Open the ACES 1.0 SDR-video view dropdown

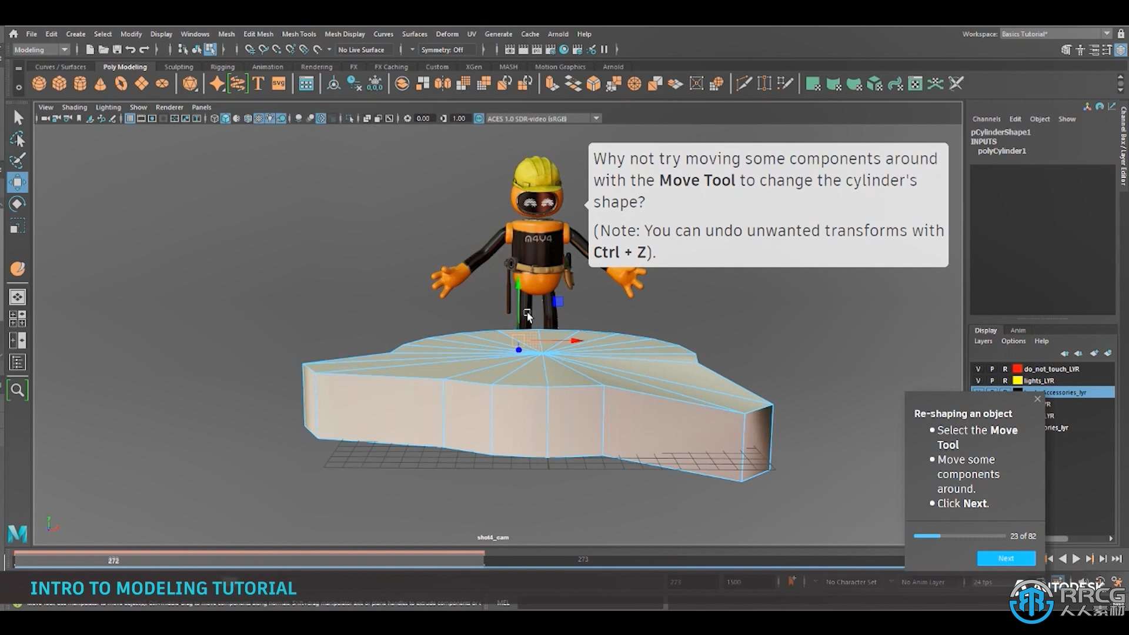pyautogui.click(x=543, y=119)
